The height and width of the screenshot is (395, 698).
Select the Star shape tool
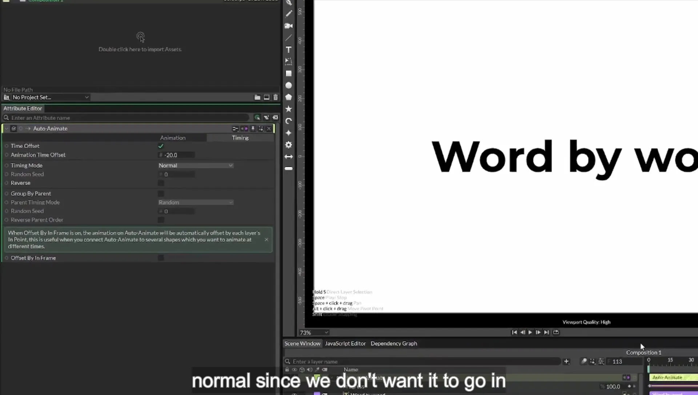click(289, 109)
